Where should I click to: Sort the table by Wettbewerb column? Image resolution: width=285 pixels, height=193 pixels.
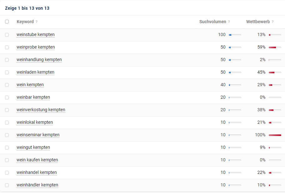[258, 22]
